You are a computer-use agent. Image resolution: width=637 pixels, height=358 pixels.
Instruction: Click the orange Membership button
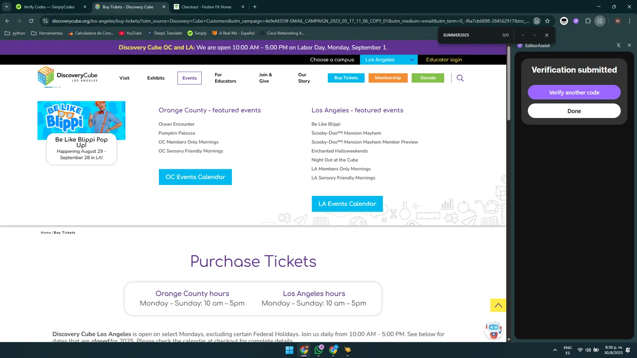point(388,78)
